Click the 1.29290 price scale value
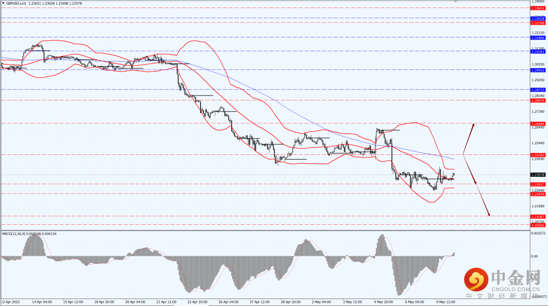The image size is (548, 306). (x=538, y=80)
